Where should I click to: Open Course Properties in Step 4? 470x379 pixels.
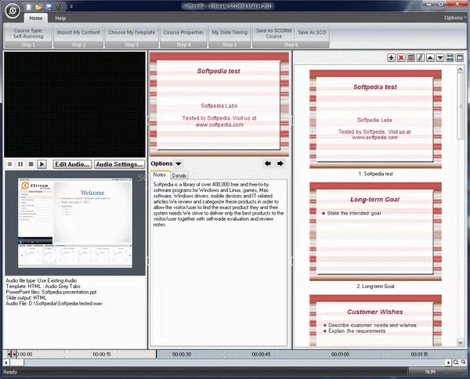pos(183,32)
